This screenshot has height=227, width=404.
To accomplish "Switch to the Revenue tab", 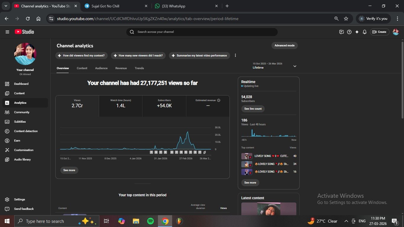I will coord(121,68).
